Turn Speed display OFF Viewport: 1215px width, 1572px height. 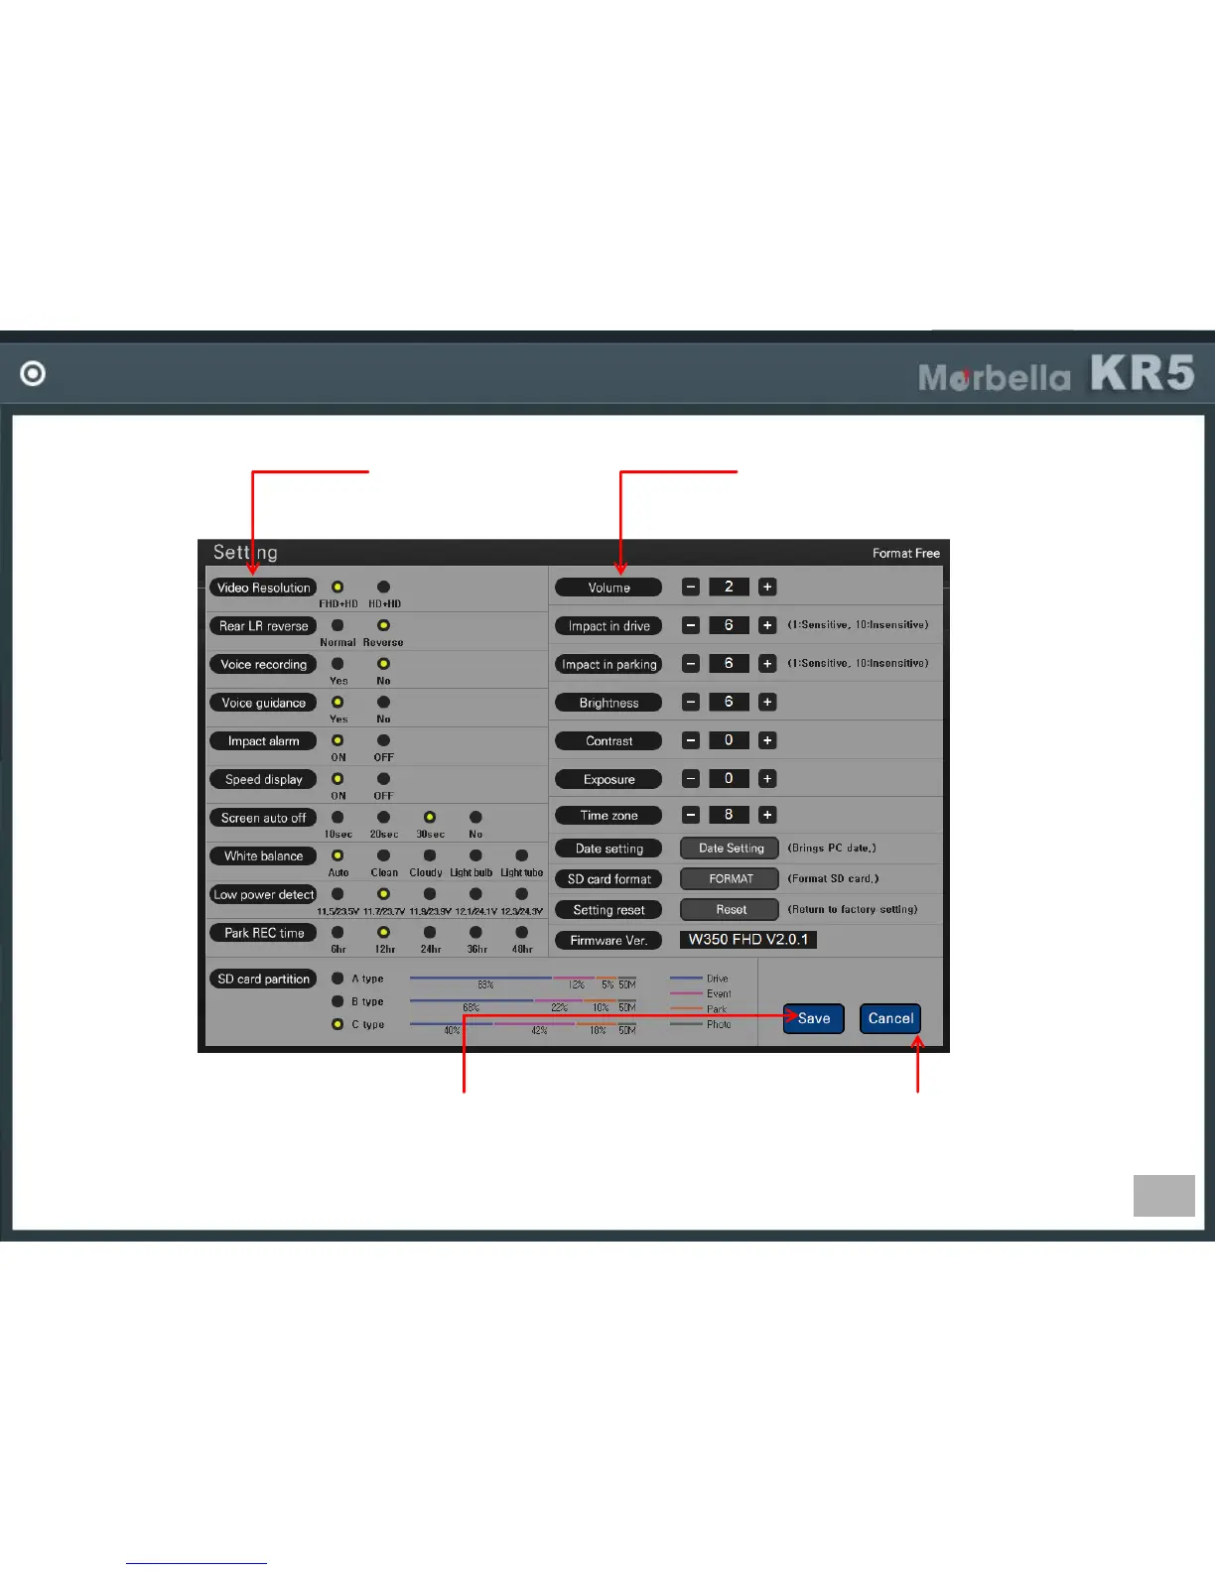[383, 779]
